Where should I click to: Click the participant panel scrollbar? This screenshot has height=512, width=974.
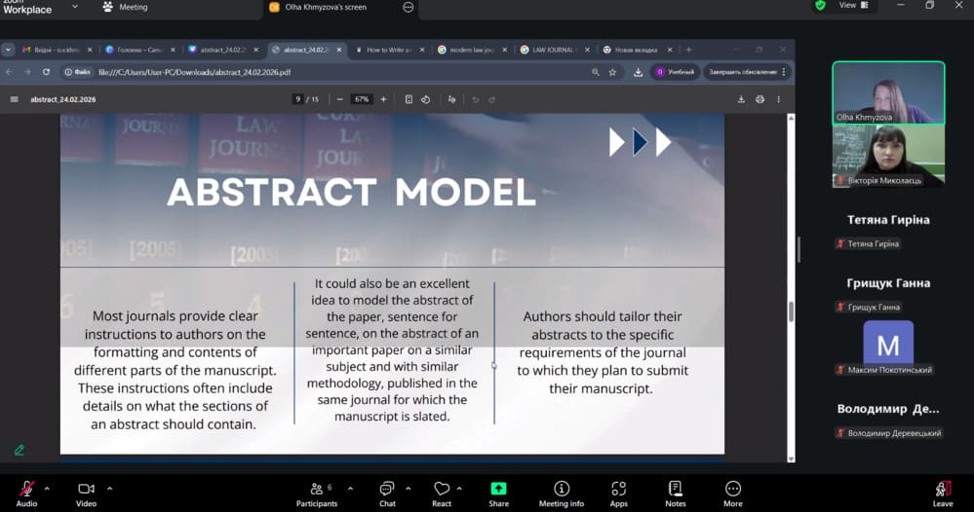tap(799, 248)
